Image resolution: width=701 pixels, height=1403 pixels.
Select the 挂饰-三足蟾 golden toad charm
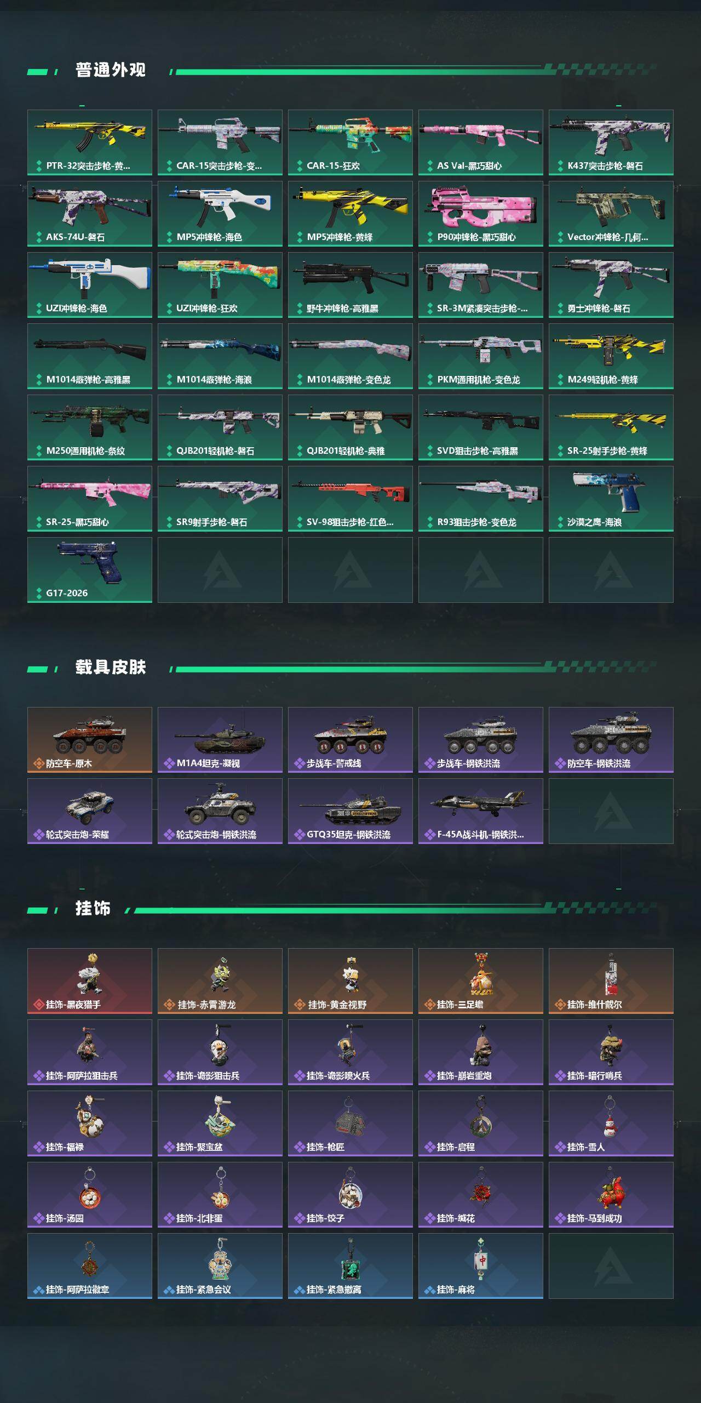click(x=481, y=981)
